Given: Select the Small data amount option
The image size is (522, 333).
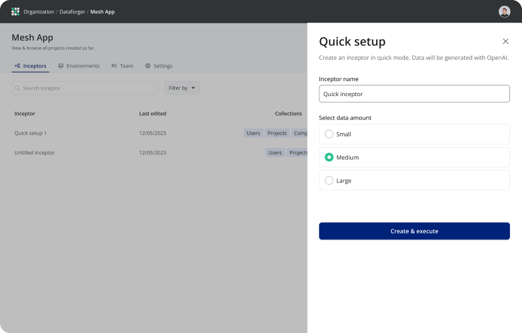Looking at the screenshot, I should 329,134.
